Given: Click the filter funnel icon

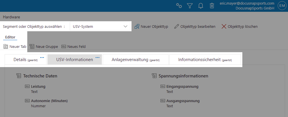Looking at the screenshot, I should pos(190,6).
